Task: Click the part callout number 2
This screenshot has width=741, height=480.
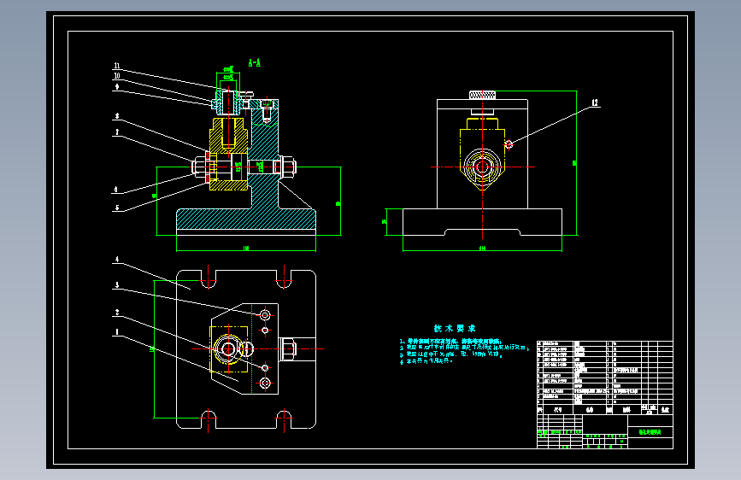Action: pyautogui.click(x=117, y=313)
